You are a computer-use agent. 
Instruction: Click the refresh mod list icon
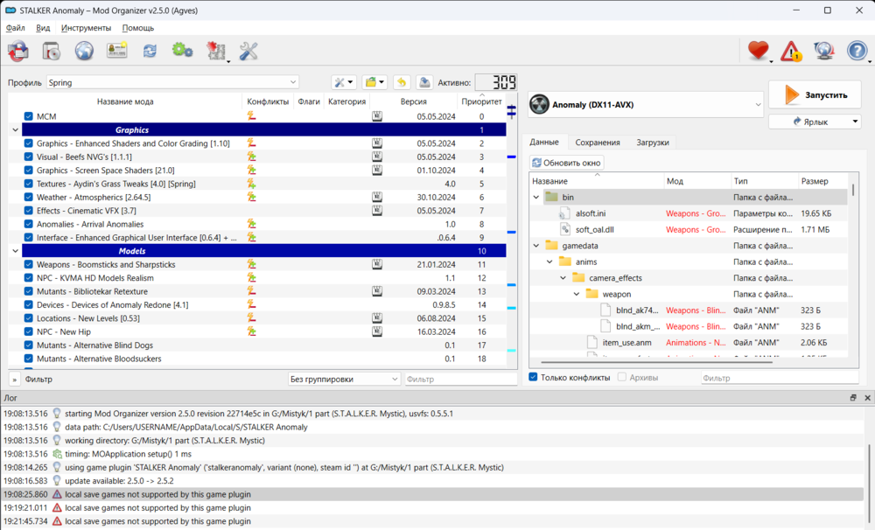tap(149, 50)
